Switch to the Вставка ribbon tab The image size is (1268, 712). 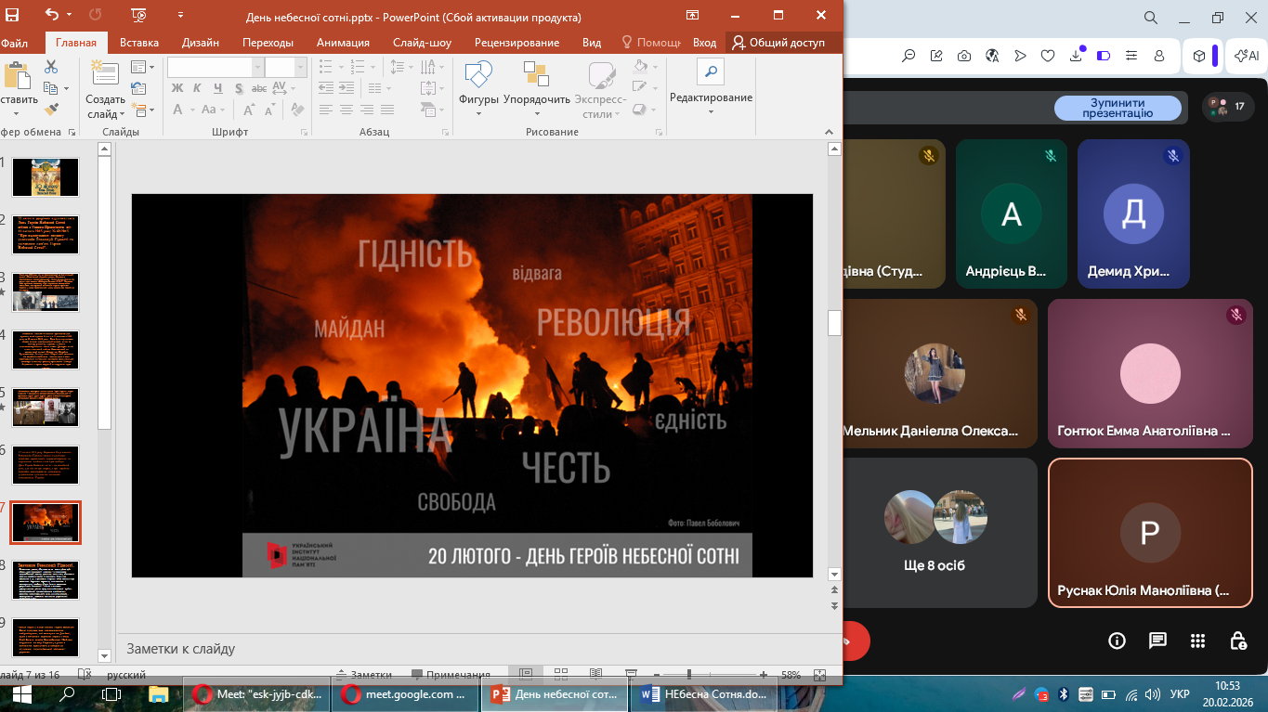(139, 43)
